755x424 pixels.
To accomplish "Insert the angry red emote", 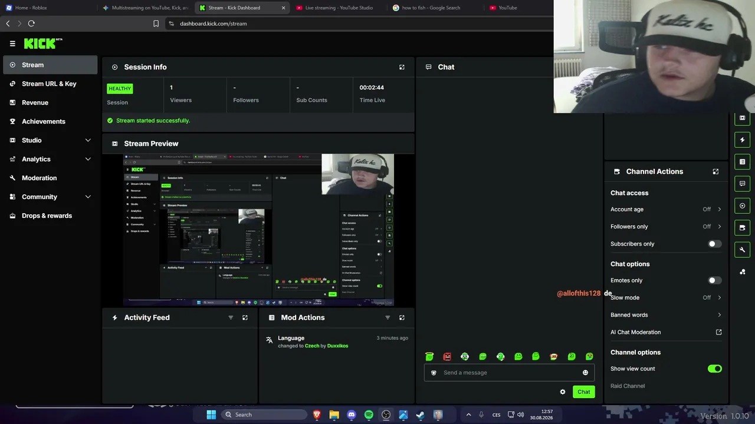I will tap(447, 356).
